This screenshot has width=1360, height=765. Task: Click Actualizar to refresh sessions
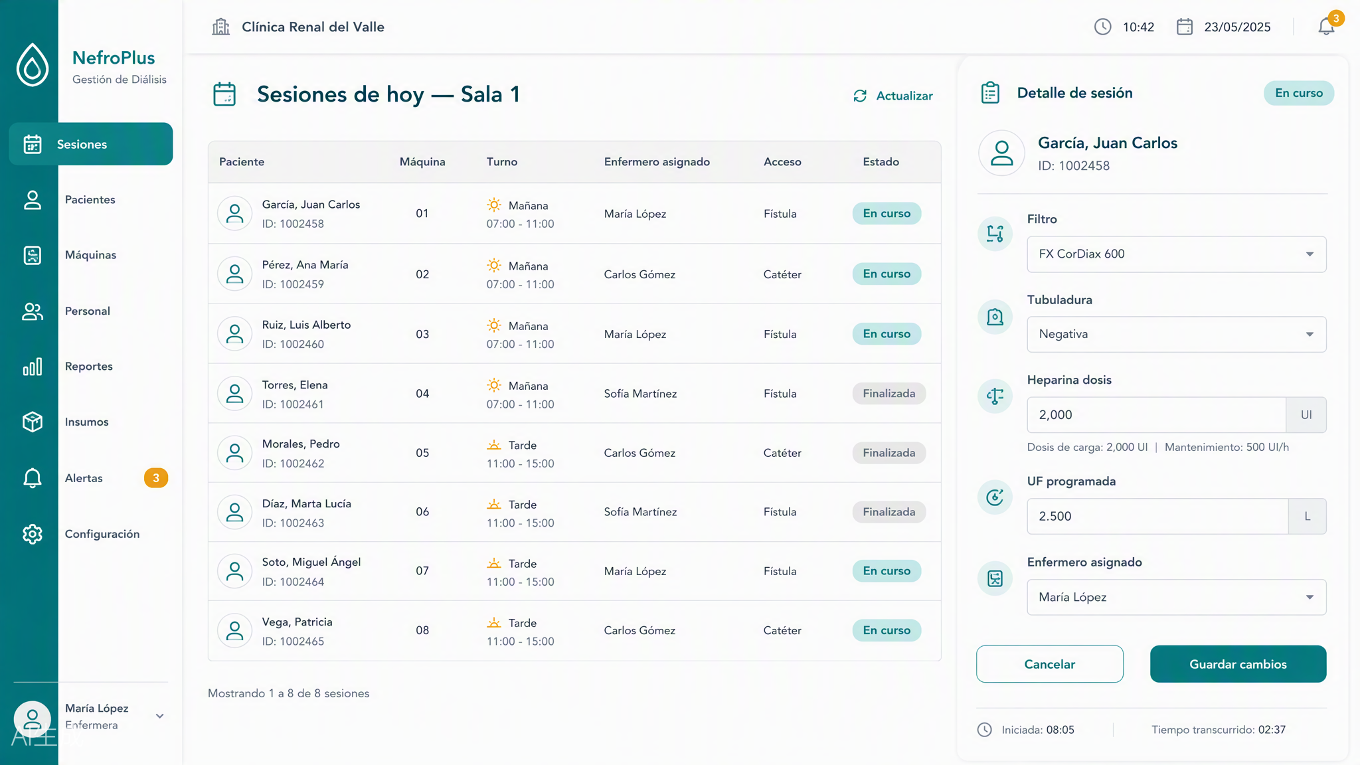coord(892,96)
